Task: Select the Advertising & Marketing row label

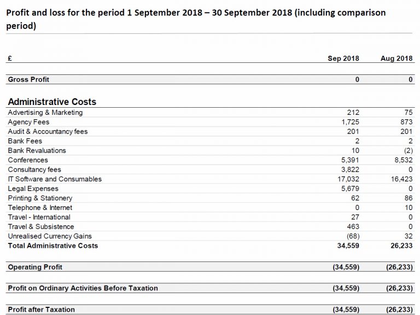Action: pyautogui.click(x=45, y=113)
